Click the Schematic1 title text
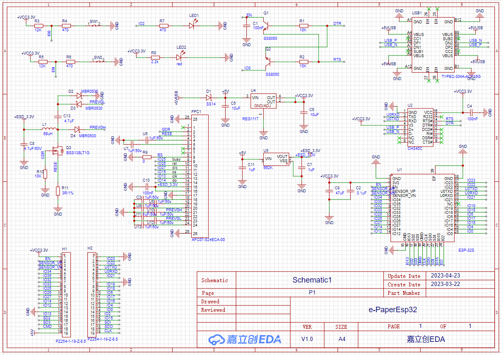The height and width of the screenshot is (355, 502). 312,280
